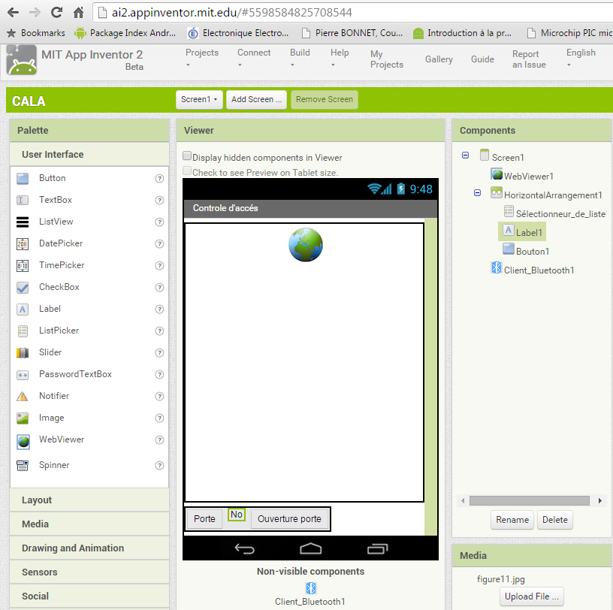Open help for Notifier component
The width and height of the screenshot is (613, 610).
159,397
